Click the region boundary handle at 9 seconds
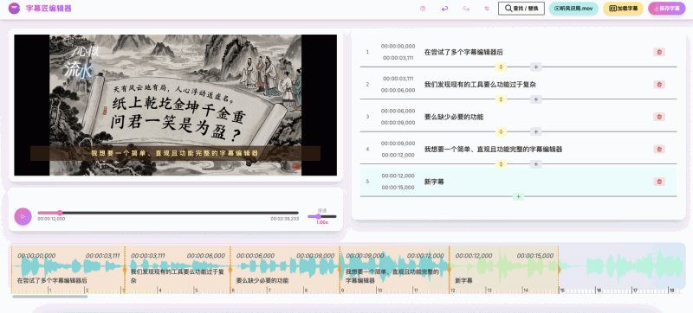 [340, 270]
